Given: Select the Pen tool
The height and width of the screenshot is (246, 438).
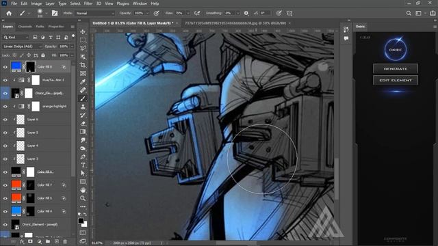Looking at the screenshot, I should 83,156.
